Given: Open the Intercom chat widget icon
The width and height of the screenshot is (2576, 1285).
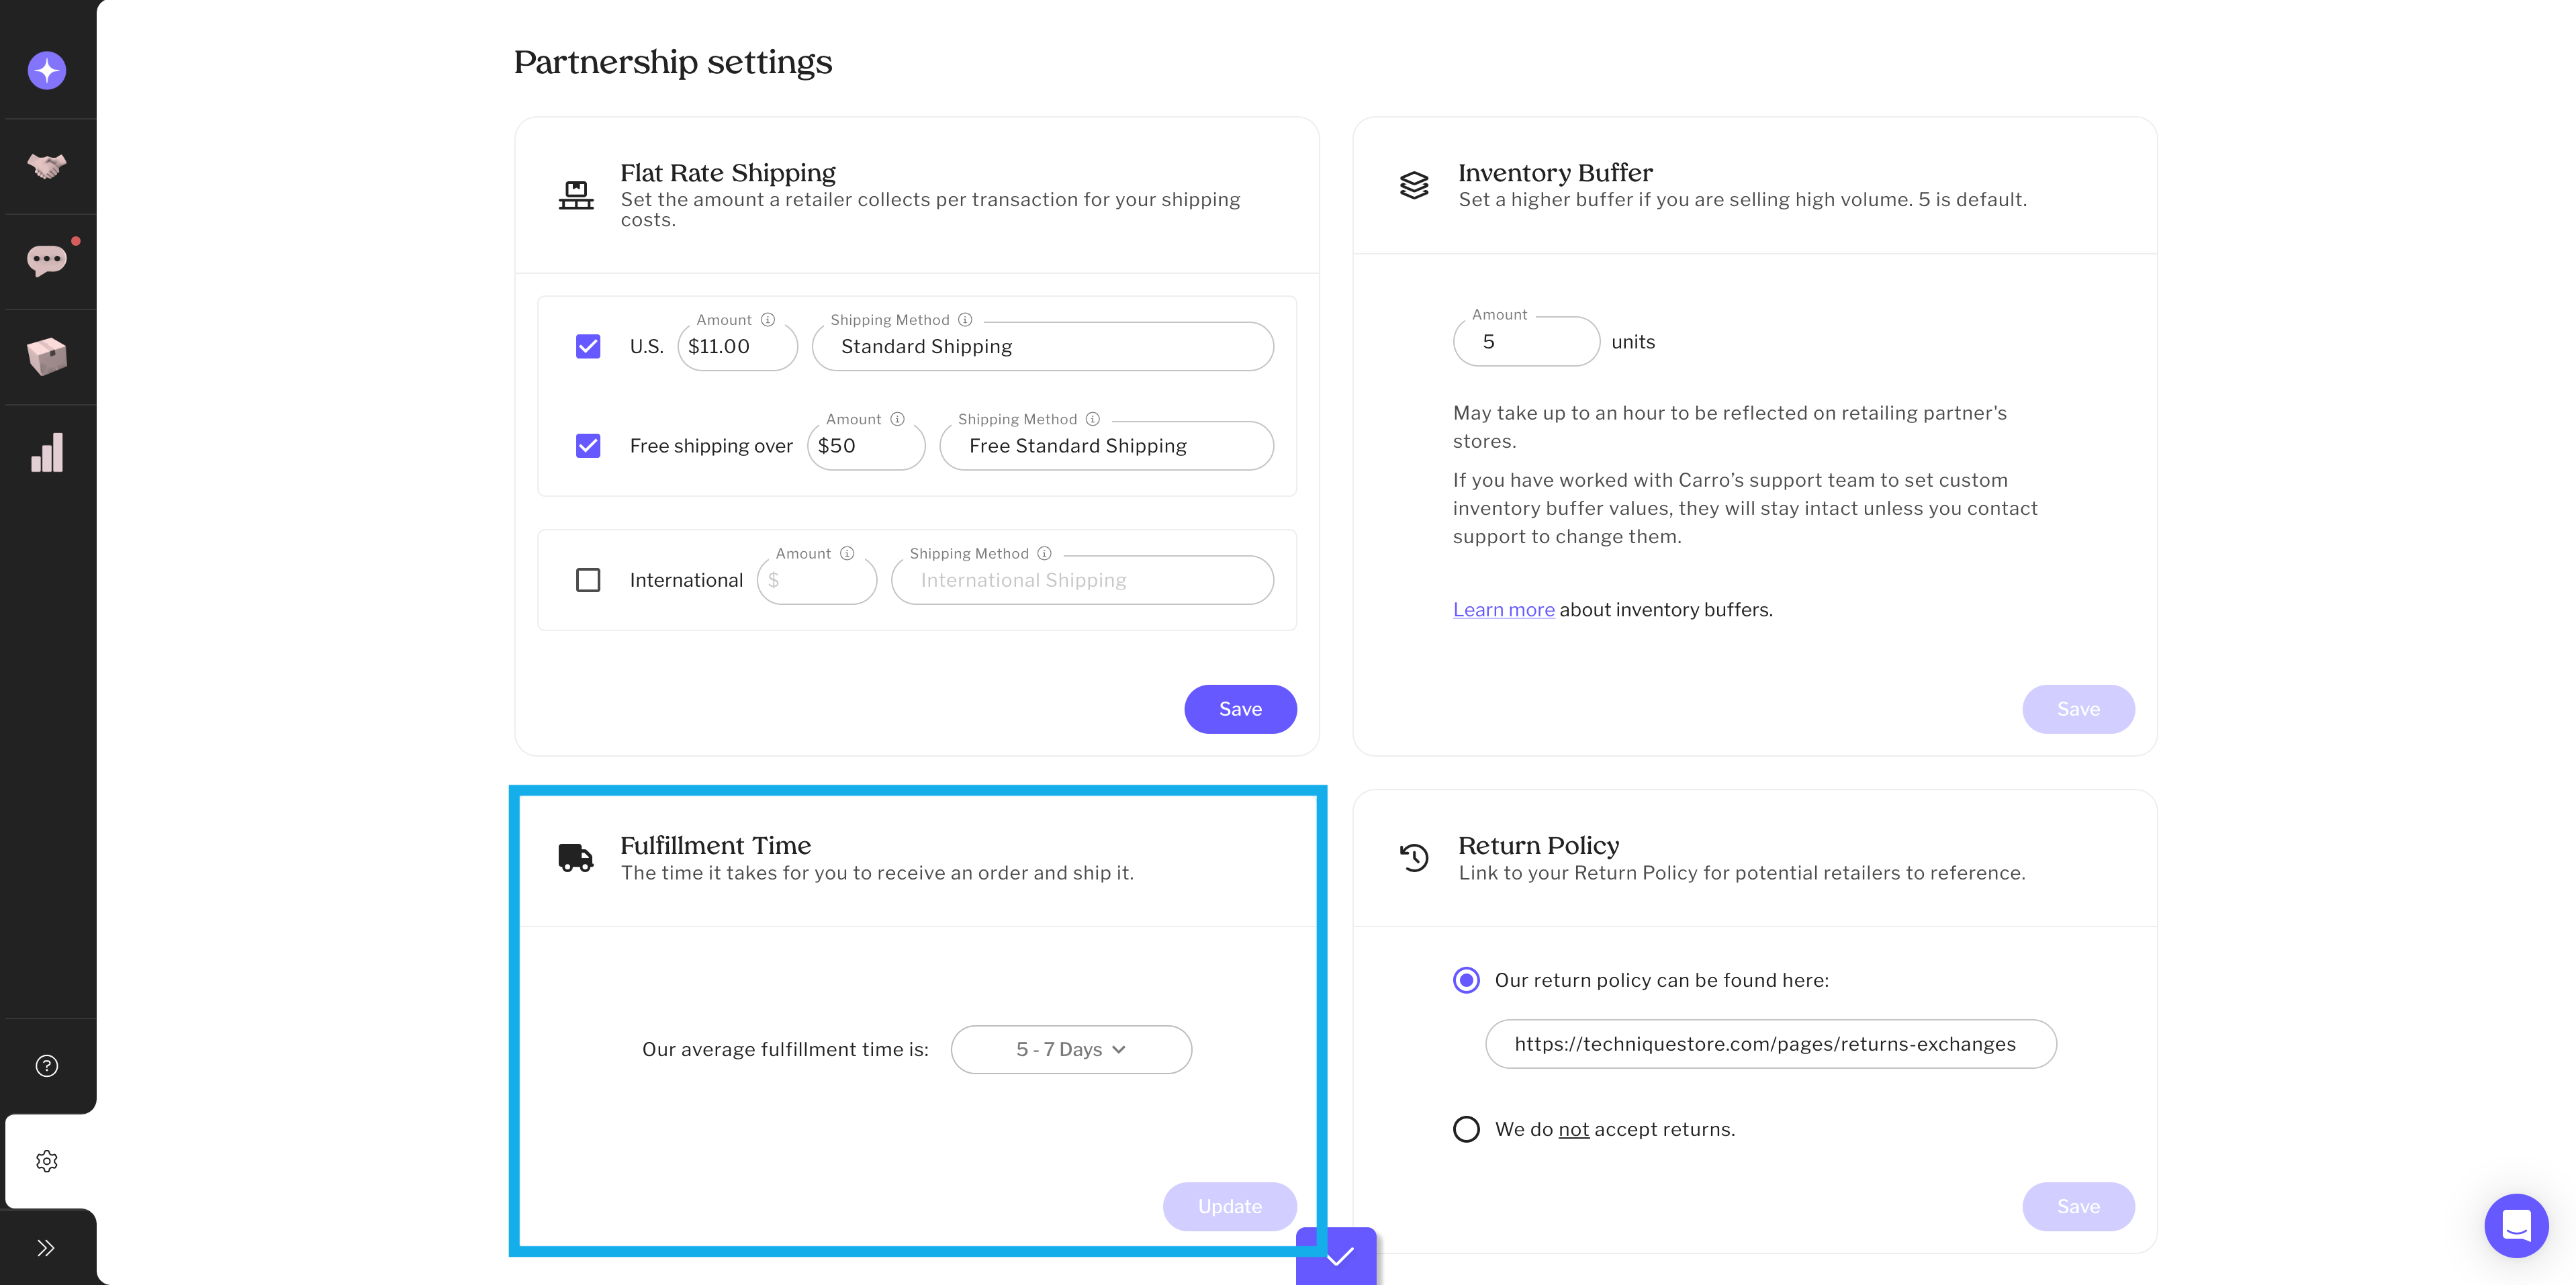Looking at the screenshot, I should tap(2516, 1225).
